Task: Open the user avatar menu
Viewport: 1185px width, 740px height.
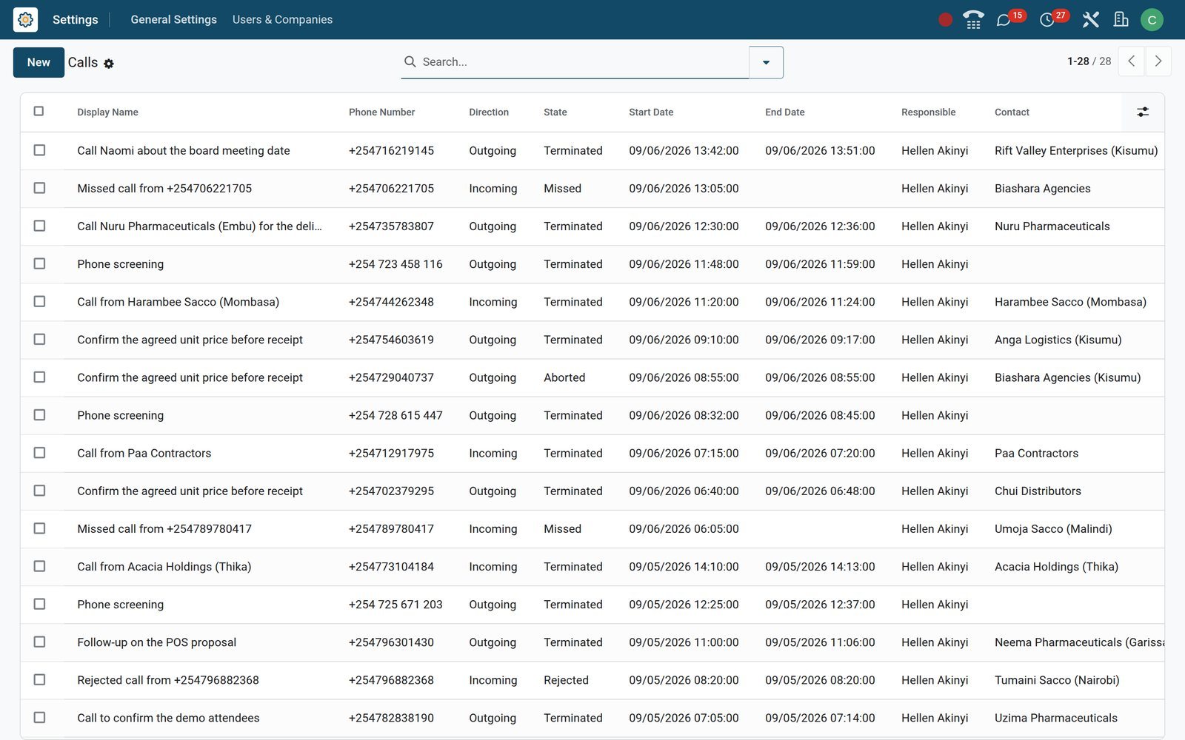Action: click(1152, 20)
